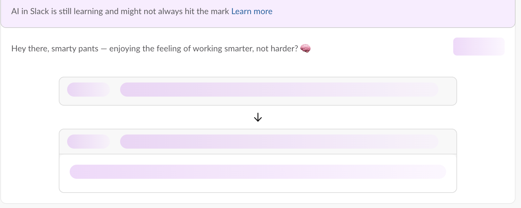Click the long pill in the lower card header
521x208 pixels.
[x=279, y=141]
